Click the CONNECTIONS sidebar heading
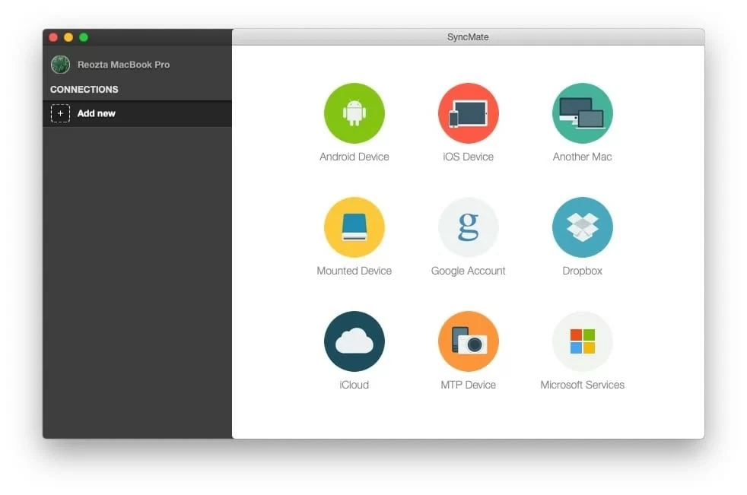This screenshot has height=495, width=747. coord(84,90)
